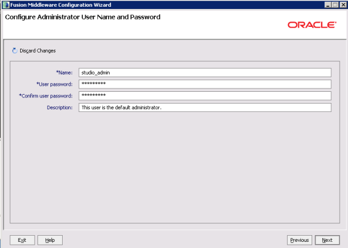The width and height of the screenshot is (348, 248).
Task: Click the Oracle logo
Action: (312, 25)
